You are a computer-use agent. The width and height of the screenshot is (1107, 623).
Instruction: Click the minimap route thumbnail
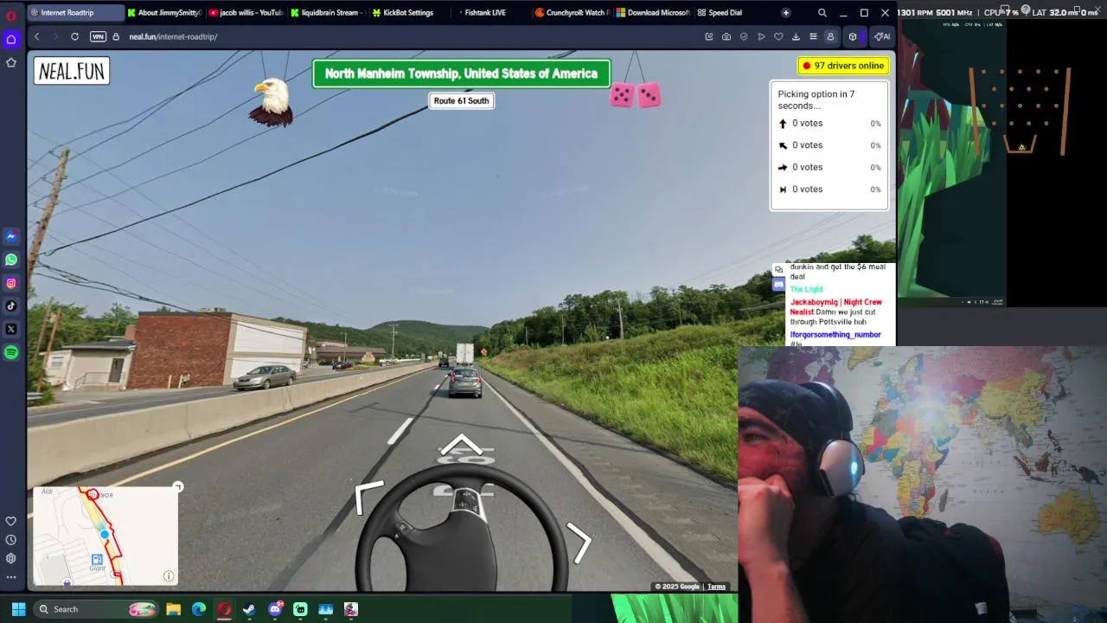[106, 536]
